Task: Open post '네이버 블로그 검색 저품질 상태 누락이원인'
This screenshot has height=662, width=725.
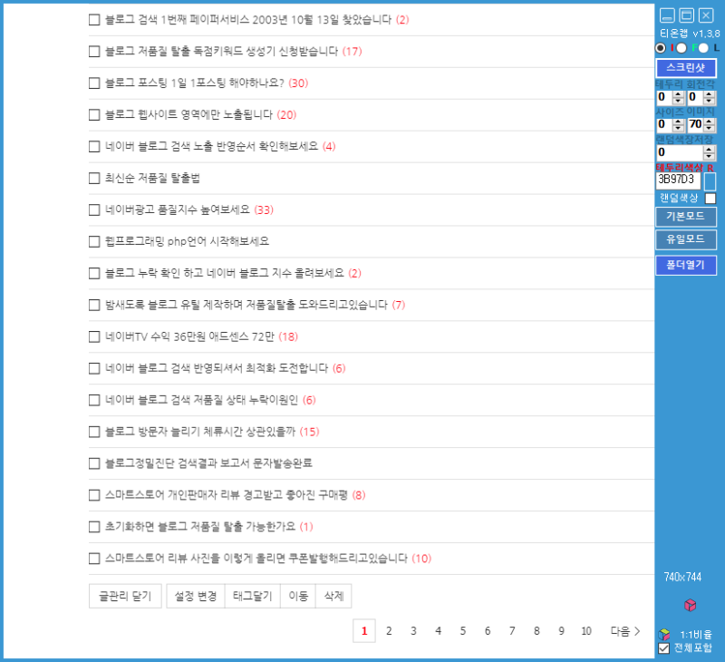Action: tap(201, 400)
